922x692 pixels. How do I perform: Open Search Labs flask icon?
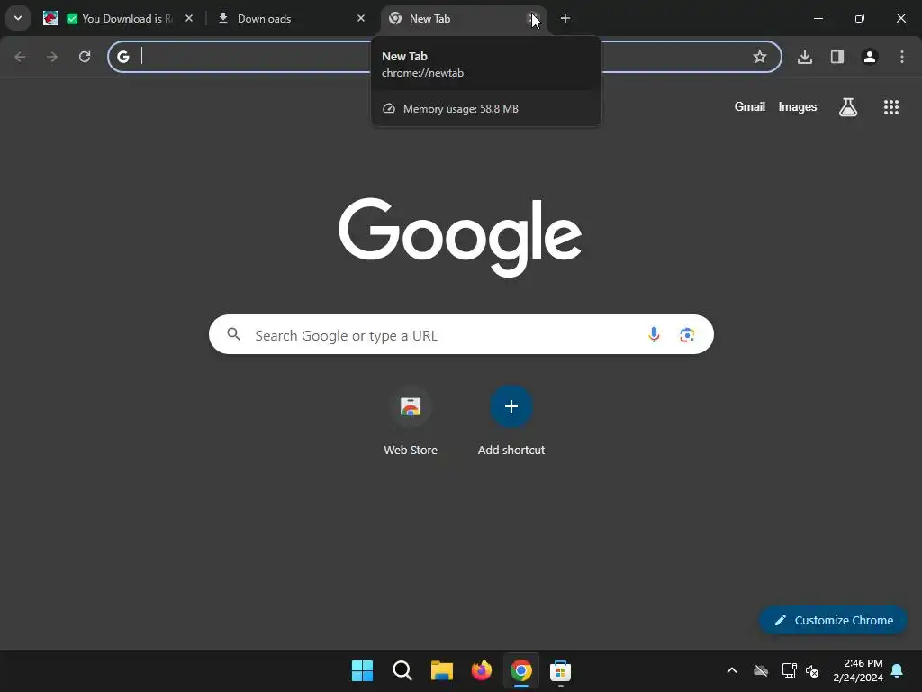pyautogui.click(x=848, y=106)
